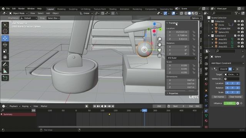246x138 pixels.
Task: Click the viewport pan hand icon
Action: [x=160, y=44]
